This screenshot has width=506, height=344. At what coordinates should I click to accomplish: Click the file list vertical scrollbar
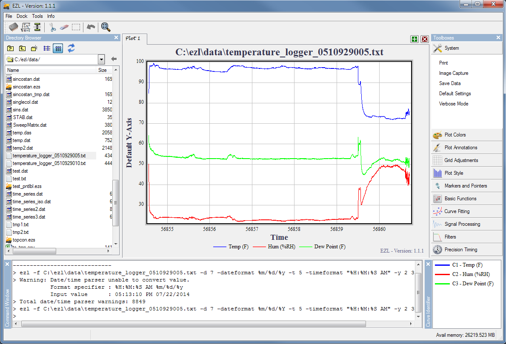[115, 203]
